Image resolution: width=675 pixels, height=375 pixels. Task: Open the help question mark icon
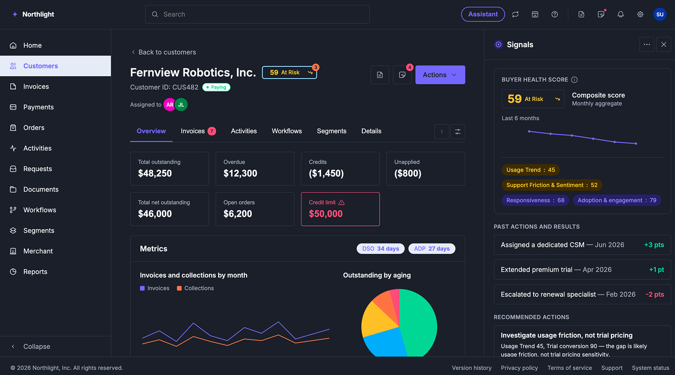point(555,14)
